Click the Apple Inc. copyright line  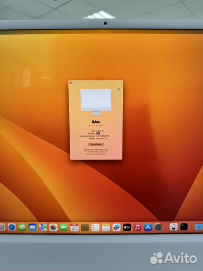pos(96,152)
